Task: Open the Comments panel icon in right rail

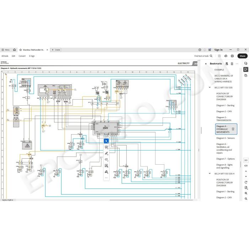Action: [x=246, y=63]
